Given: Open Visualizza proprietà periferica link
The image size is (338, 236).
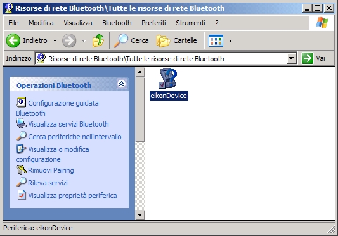Looking at the screenshot, I should [x=72, y=196].
